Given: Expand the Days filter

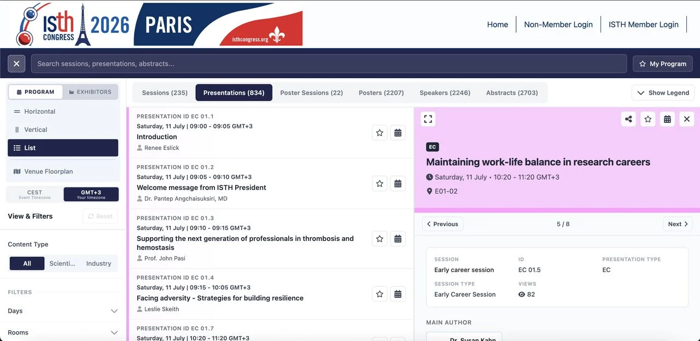Looking at the screenshot, I should [63, 311].
